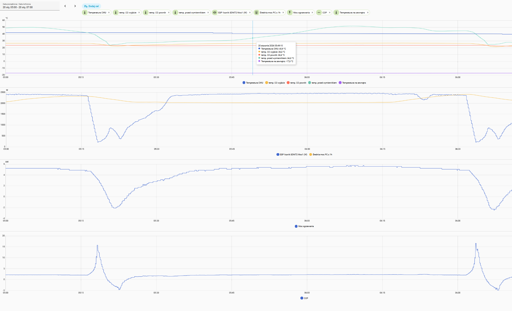Click the COP chip sensor icon
Image resolution: width=512 pixels, height=311 pixels.
tap(319, 13)
